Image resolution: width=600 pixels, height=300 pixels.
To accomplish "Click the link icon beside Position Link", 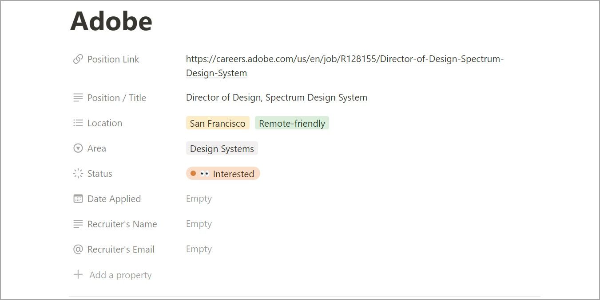I will (78, 59).
